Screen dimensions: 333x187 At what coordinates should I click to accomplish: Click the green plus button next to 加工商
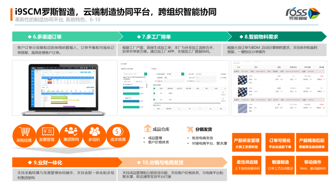183,74
